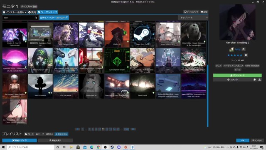Image resolution: width=266 pixels, height=150 pixels.
Task: Open the Steam taskbar icon
Action: click(x=112, y=147)
